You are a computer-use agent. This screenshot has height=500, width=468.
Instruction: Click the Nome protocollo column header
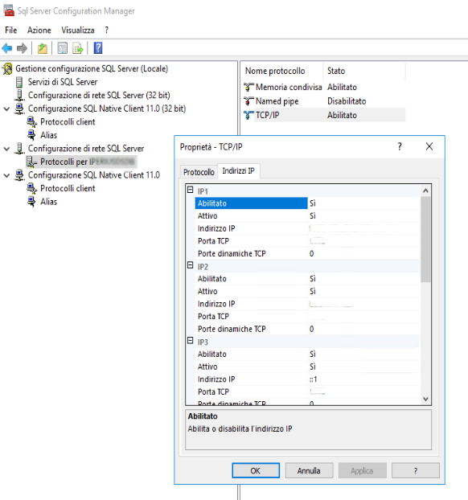[x=283, y=71]
